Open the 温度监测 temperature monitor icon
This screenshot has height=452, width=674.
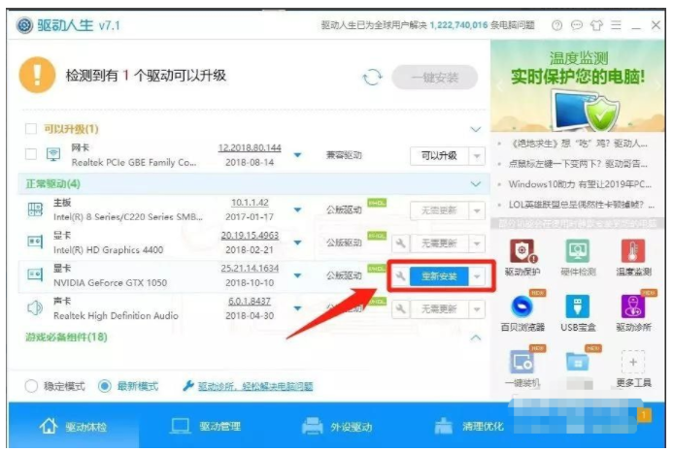pos(633,254)
